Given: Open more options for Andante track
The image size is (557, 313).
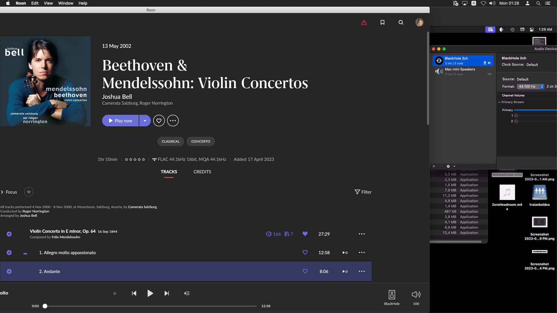Looking at the screenshot, I should coord(362,271).
